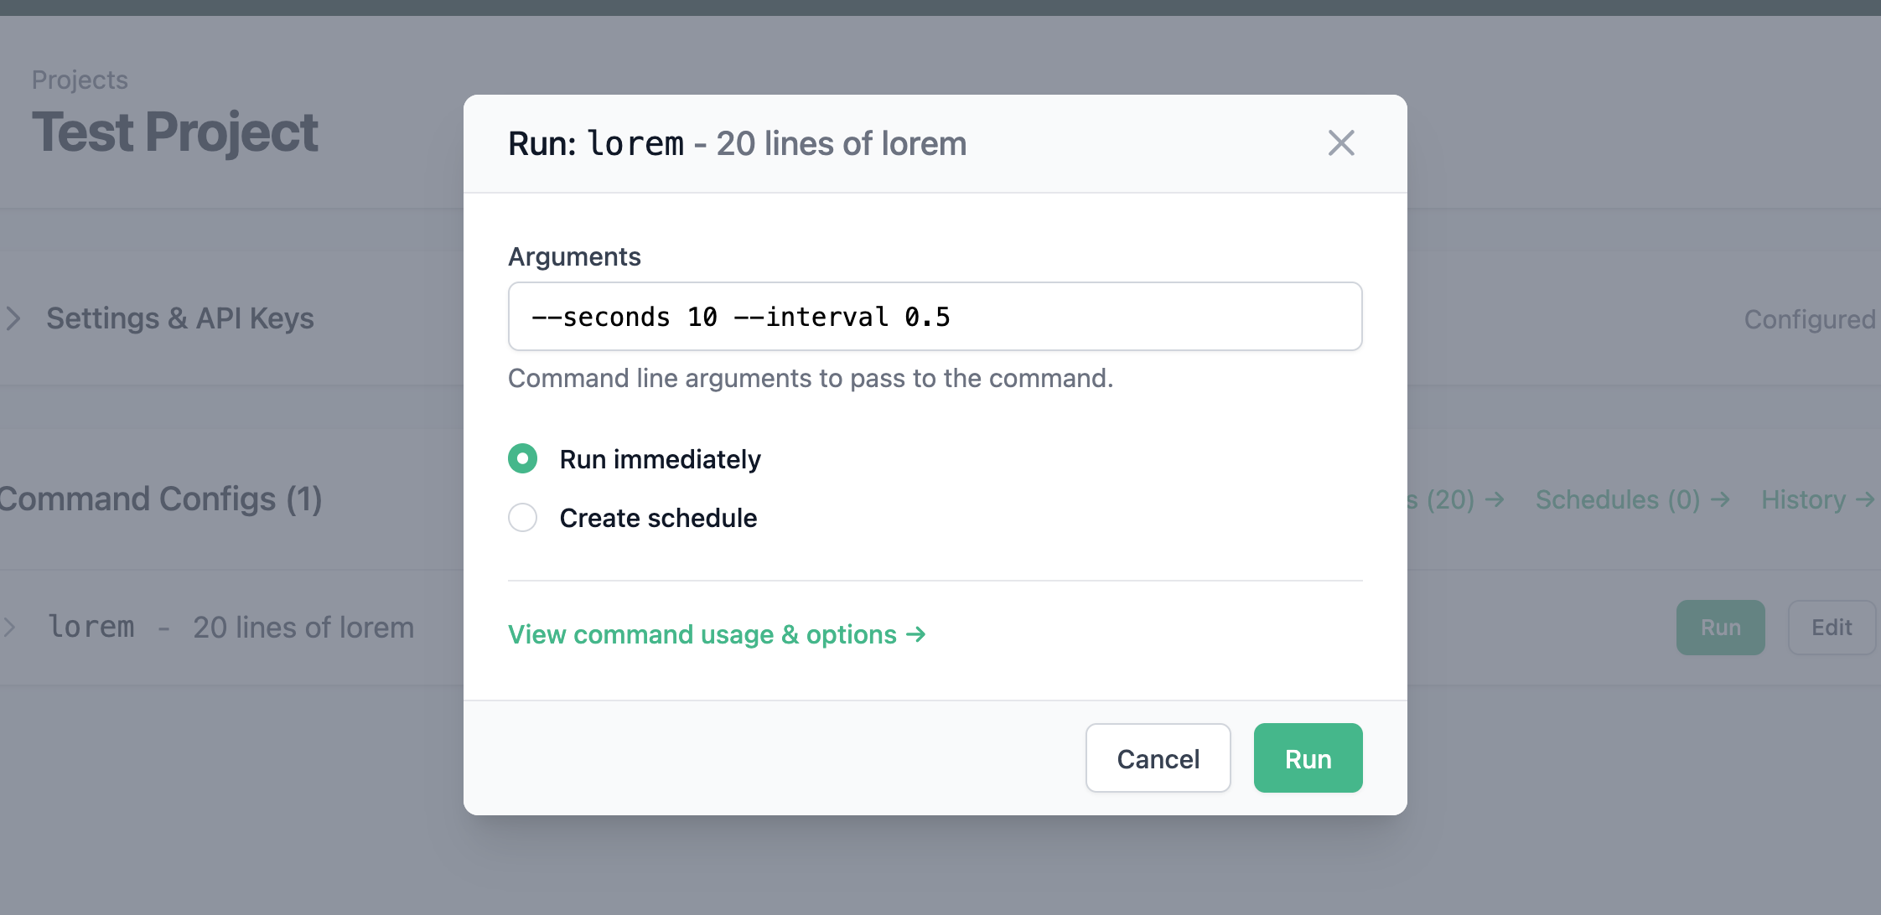View command usage & options
This screenshot has height=915, width=1881.
coord(717,634)
